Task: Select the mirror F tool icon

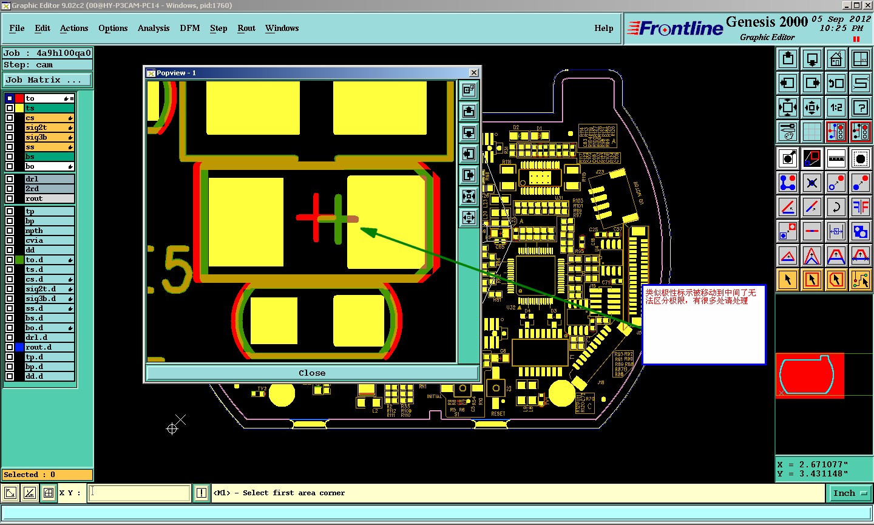Action: point(861,207)
